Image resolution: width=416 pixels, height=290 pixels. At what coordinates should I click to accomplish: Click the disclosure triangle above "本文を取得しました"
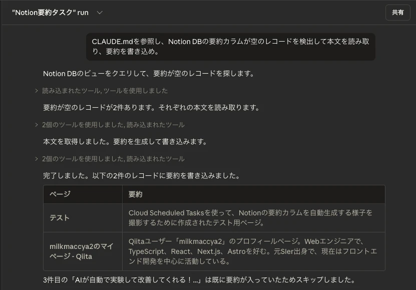pyautogui.click(x=36, y=125)
